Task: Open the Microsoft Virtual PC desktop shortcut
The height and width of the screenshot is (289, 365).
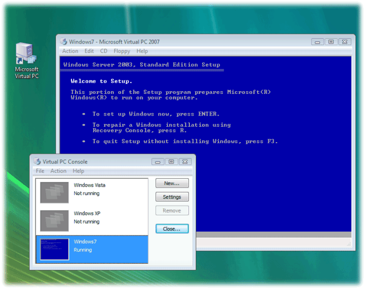Action: 26,60
